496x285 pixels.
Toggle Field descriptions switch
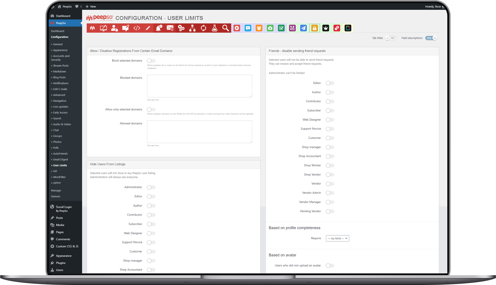click(x=431, y=38)
